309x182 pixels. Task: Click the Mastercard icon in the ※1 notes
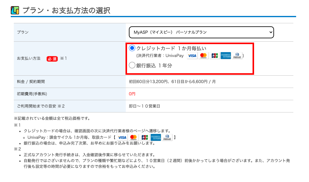133,137
